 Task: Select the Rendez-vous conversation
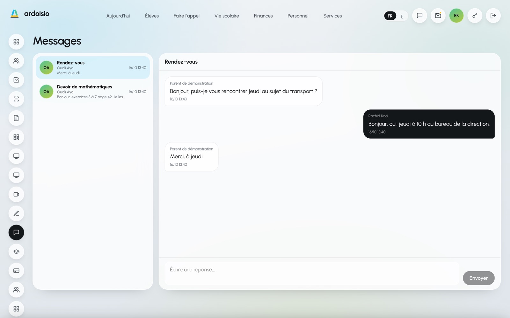tap(93, 67)
